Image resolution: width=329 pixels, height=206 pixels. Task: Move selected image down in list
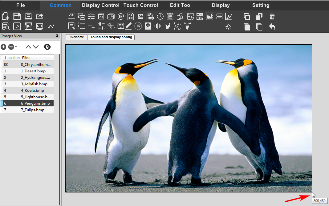pos(36,47)
